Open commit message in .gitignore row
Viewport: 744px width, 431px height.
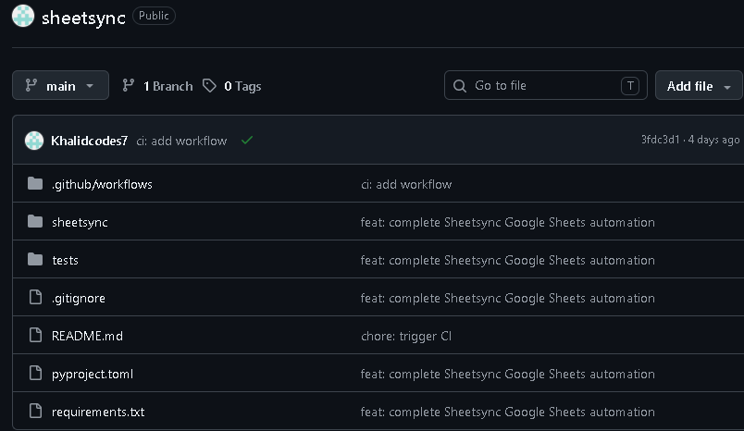[508, 298]
